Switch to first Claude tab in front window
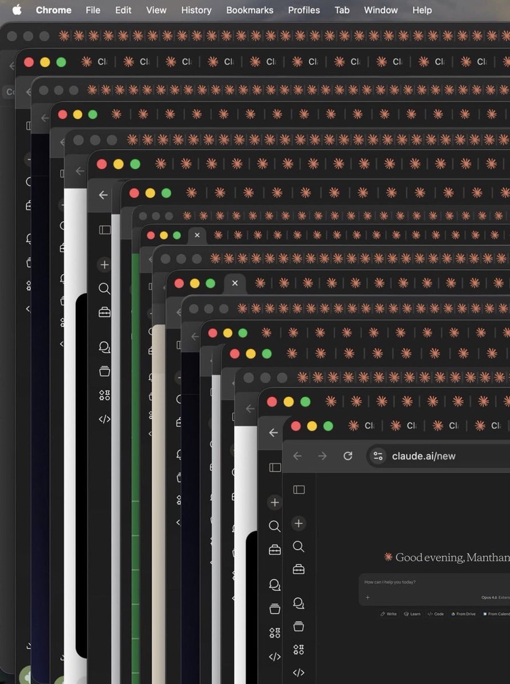The image size is (510, 684). coord(361,426)
